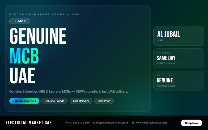208x130 pixels.
Task: Click the envelope icon beside the email address
Action: point(94,122)
